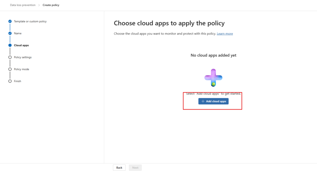Select the Finish step label
This screenshot has width=317, height=171.
tap(17, 81)
